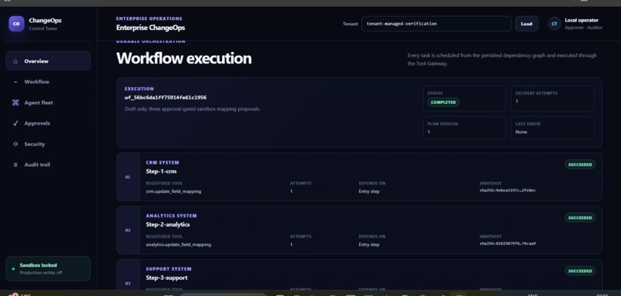Click Entry step under Step-2-analytics
Screen dimensions: 621x296
pyautogui.click(x=369, y=244)
